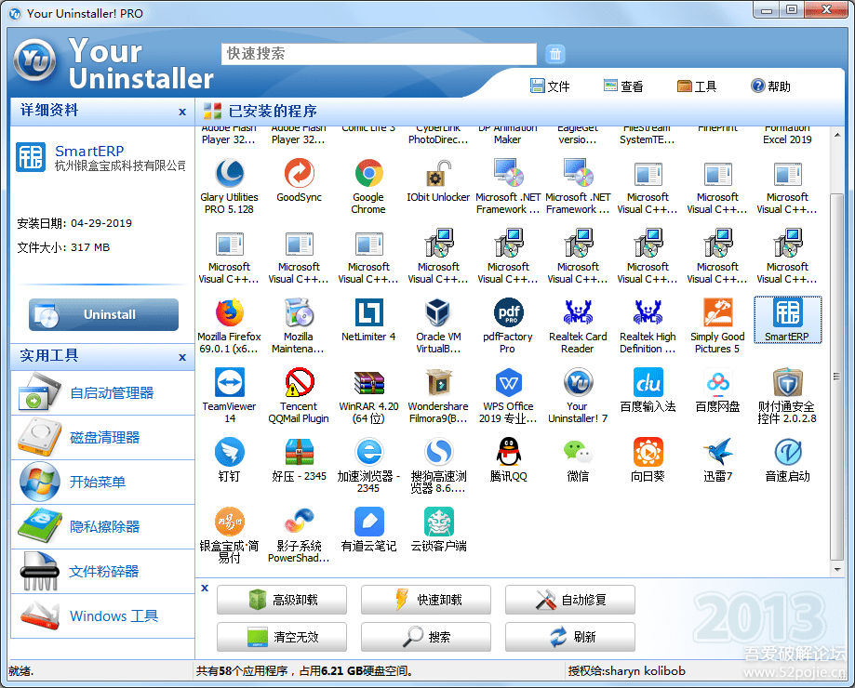Open 隐私擦除器 tool
Viewport: 855px width, 688px height.
coord(102,527)
